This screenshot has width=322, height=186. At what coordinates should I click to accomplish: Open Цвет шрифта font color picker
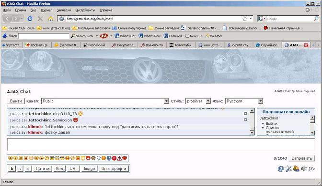114,169
